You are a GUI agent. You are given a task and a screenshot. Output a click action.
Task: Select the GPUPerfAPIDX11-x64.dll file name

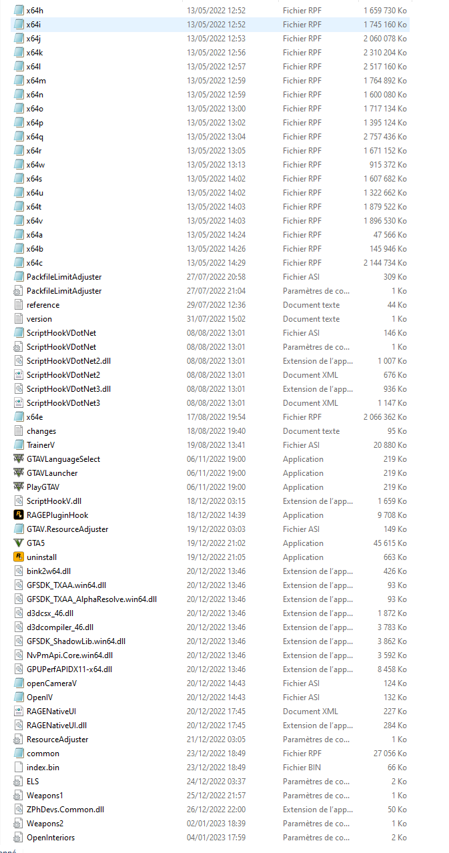[69, 669]
